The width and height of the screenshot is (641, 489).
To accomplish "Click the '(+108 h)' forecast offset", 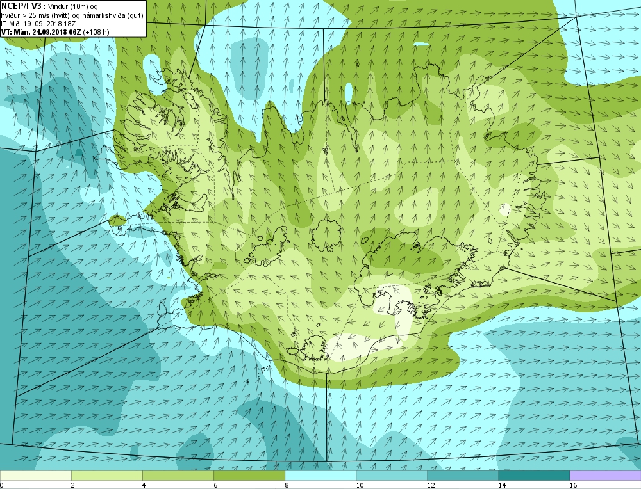I will [96, 32].
